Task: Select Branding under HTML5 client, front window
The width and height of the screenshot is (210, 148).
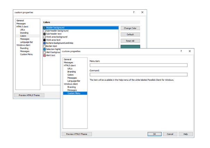Action: click(72, 72)
